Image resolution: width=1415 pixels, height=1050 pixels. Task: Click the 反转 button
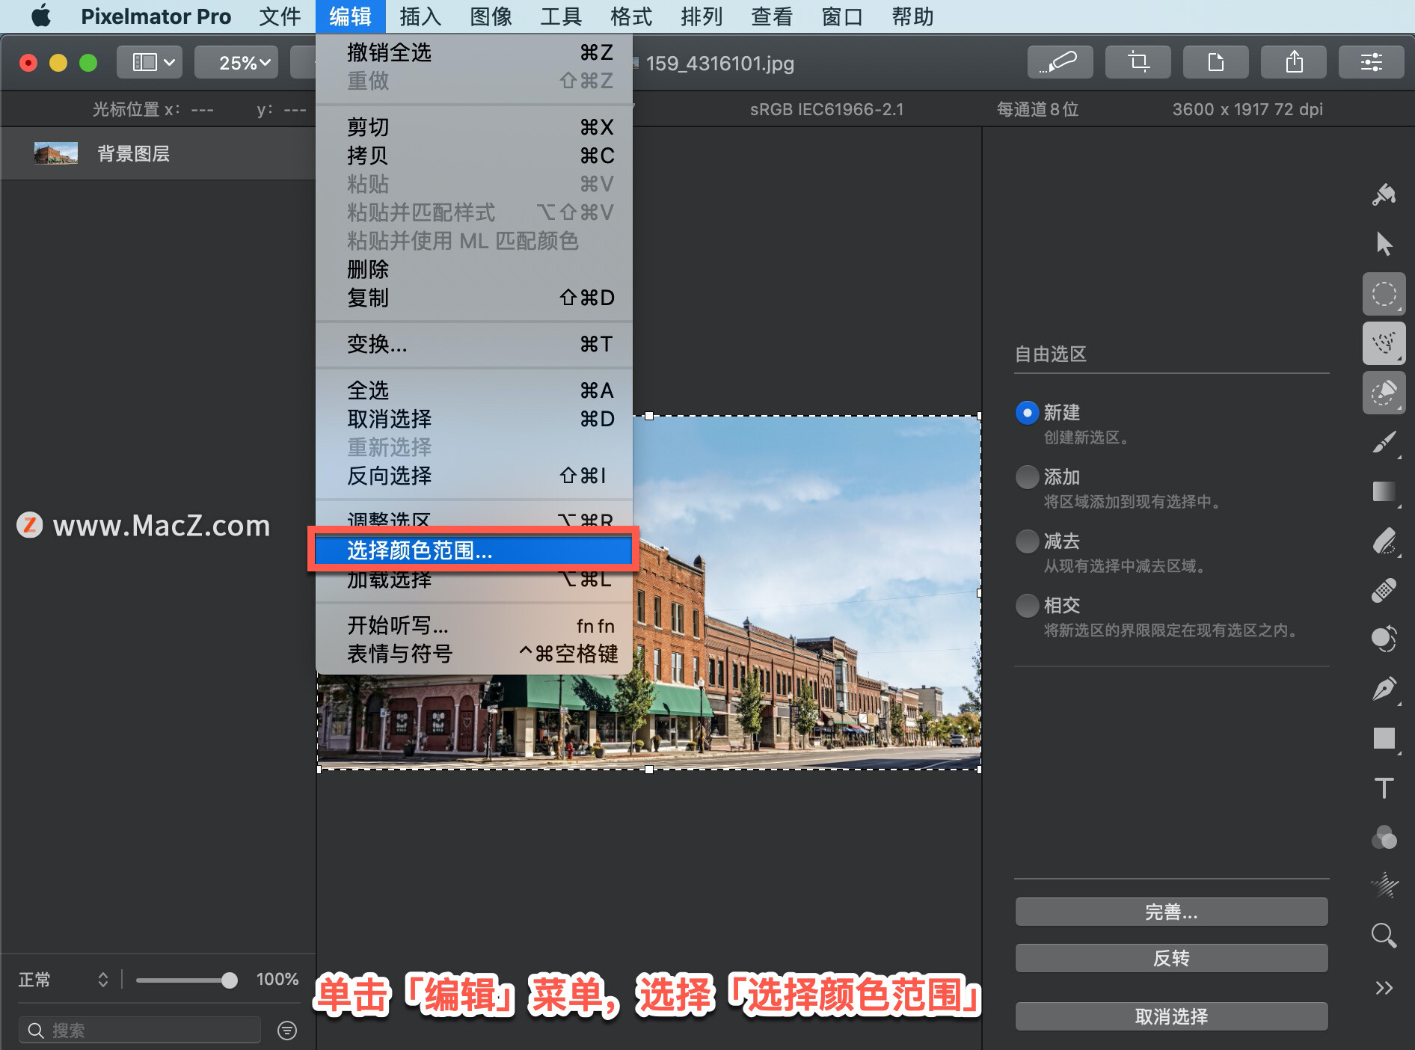tap(1170, 958)
